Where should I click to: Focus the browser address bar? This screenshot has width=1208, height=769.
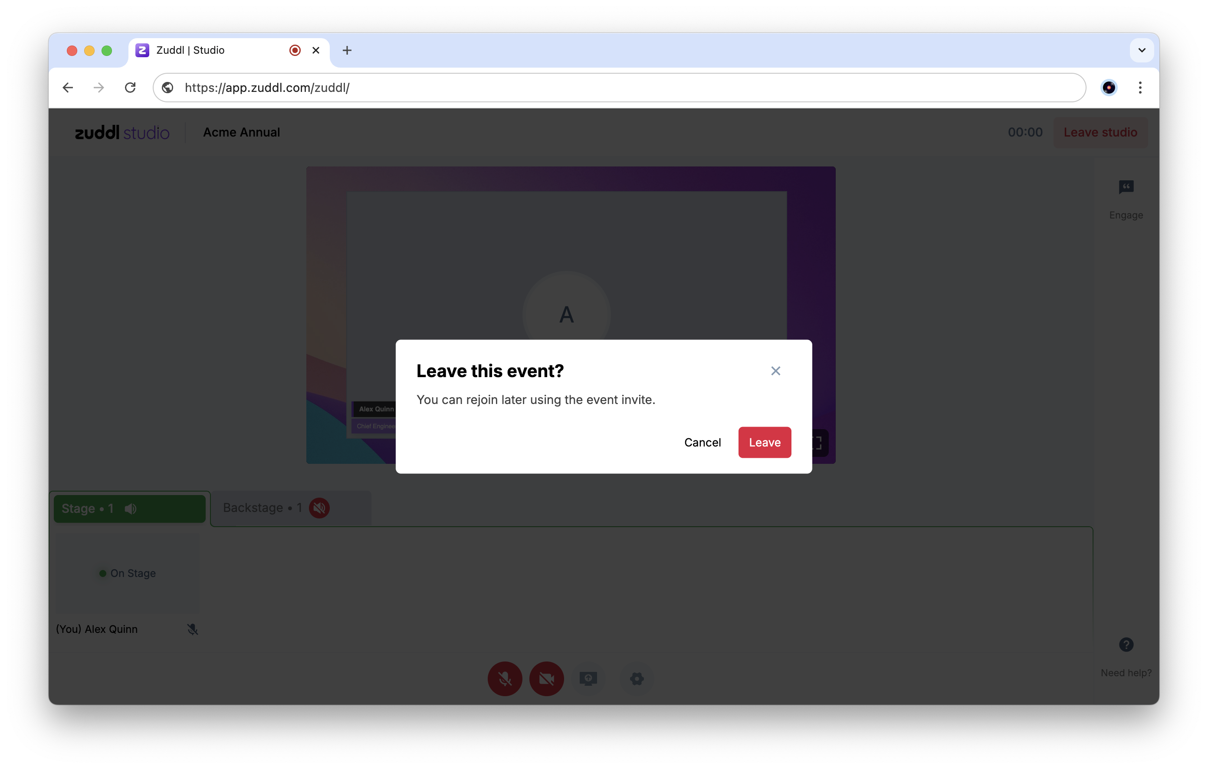[x=619, y=88]
